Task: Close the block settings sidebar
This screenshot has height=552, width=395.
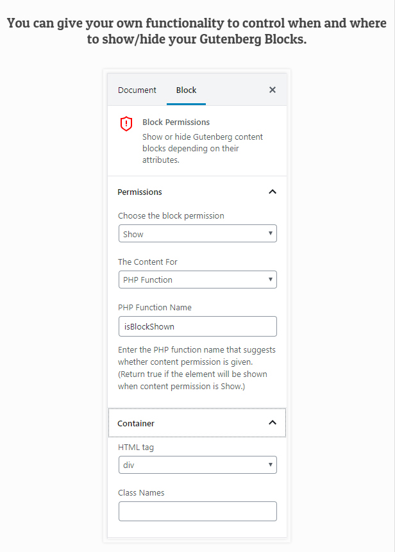Action: pyautogui.click(x=273, y=90)
